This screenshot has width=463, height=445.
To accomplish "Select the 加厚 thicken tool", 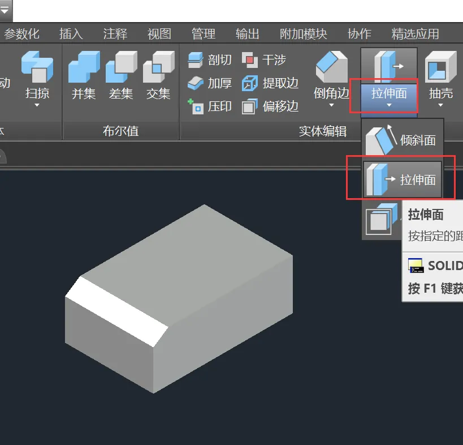I will [x=210, y=83].
